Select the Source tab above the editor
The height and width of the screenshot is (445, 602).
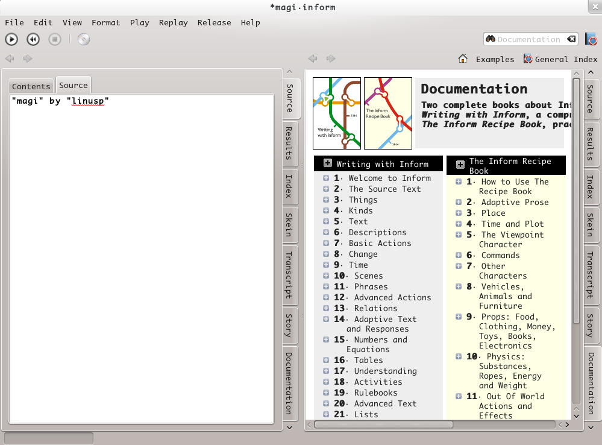(x=74, y=85)
